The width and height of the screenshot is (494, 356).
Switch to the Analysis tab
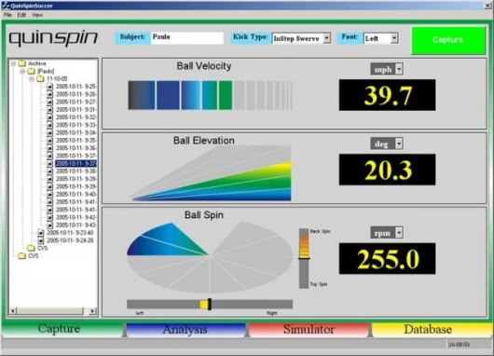(x=185, y=330)
